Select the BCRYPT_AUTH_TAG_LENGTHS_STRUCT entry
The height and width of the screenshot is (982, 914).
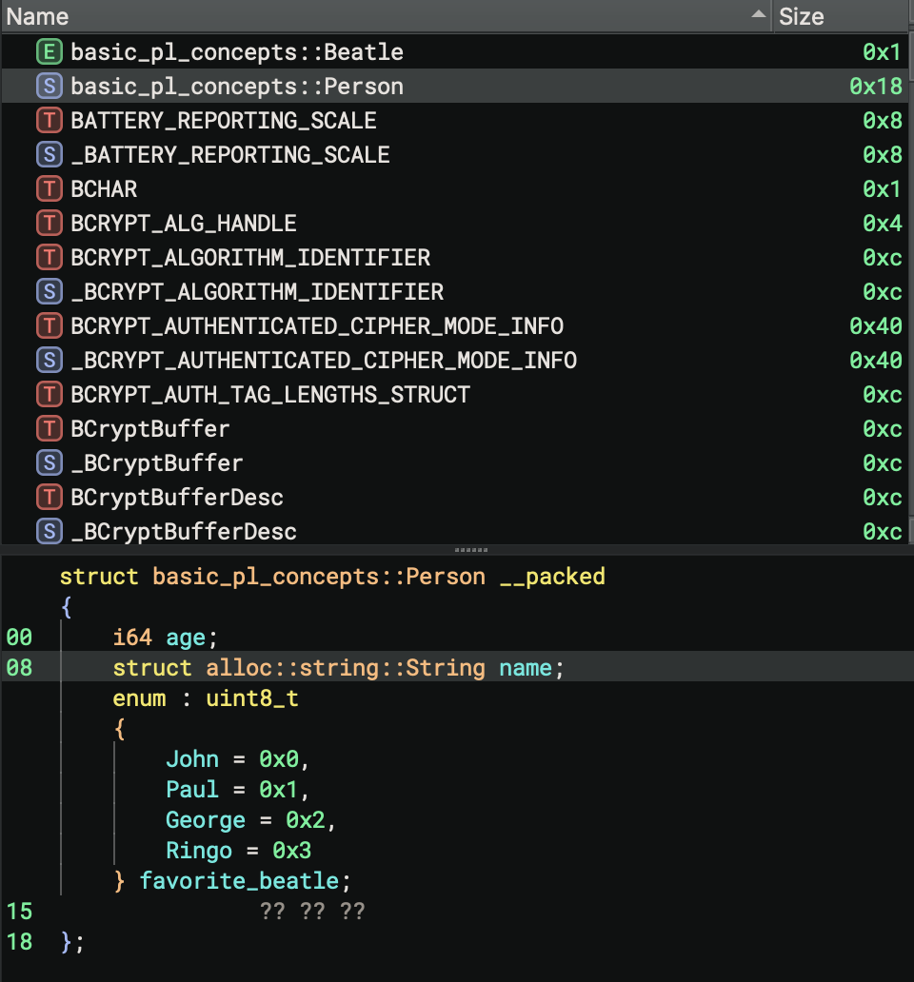[x=270, y=395]
